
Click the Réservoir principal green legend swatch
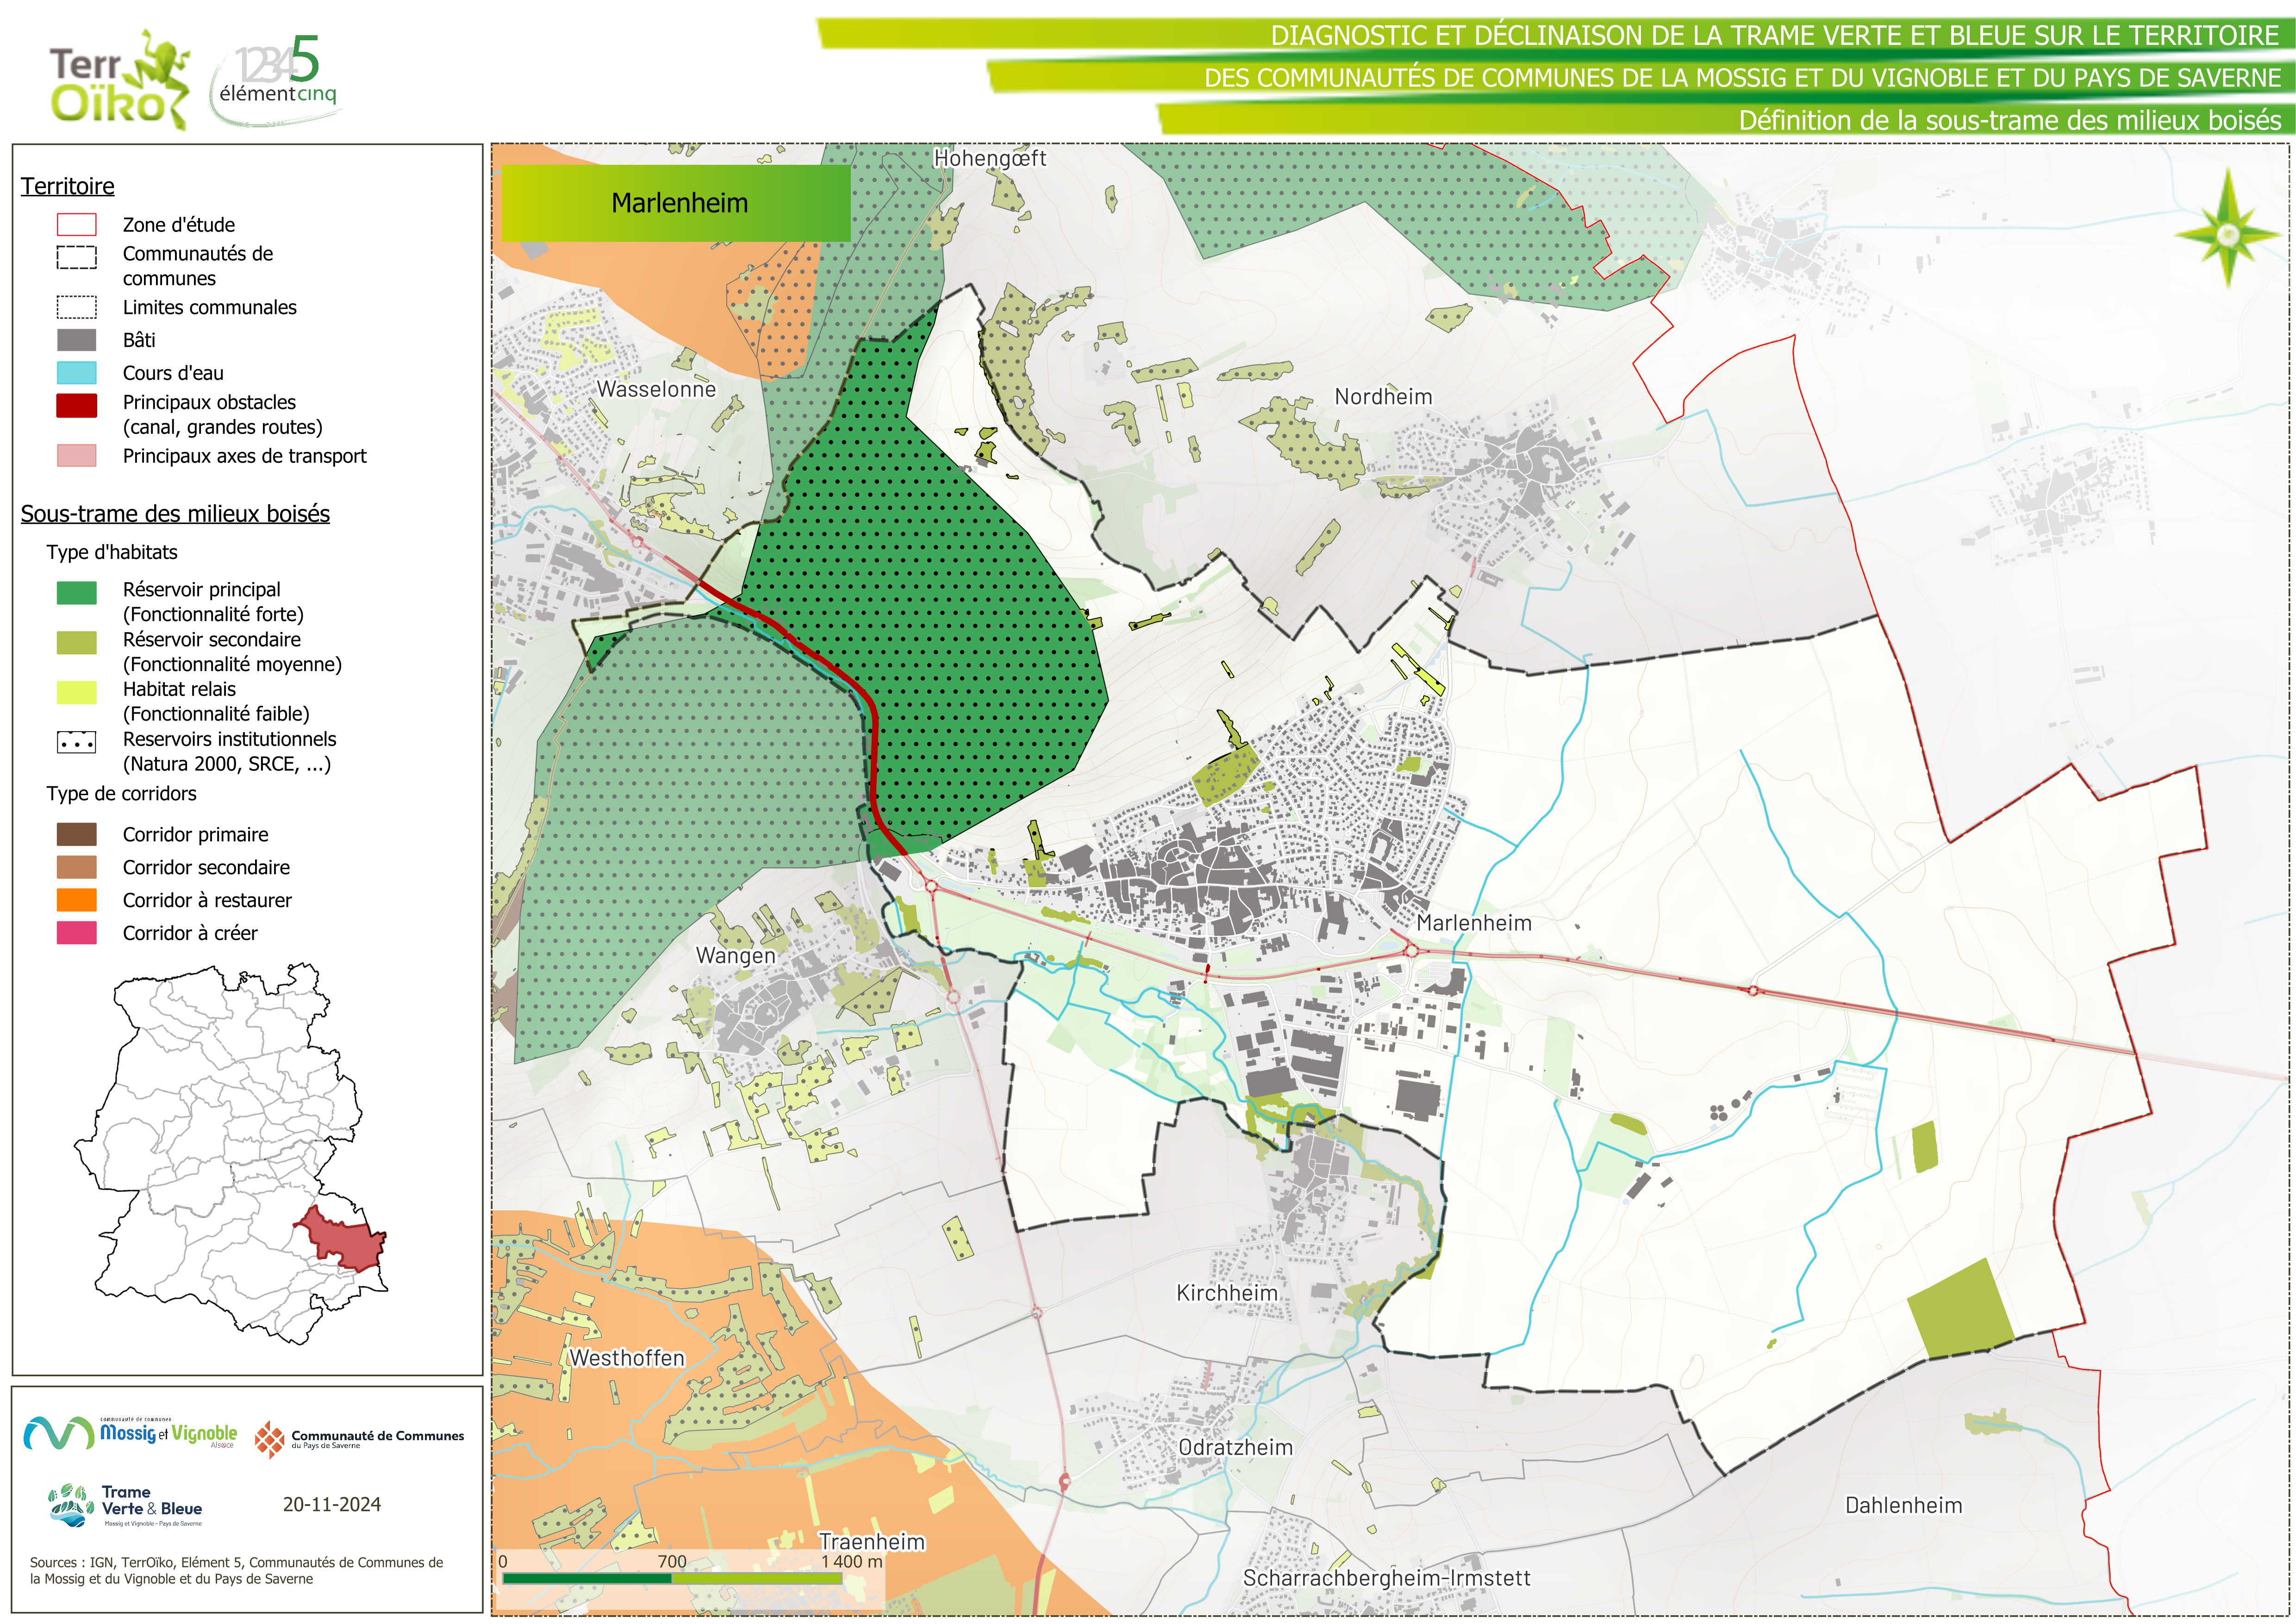click(x=77, y=592)
